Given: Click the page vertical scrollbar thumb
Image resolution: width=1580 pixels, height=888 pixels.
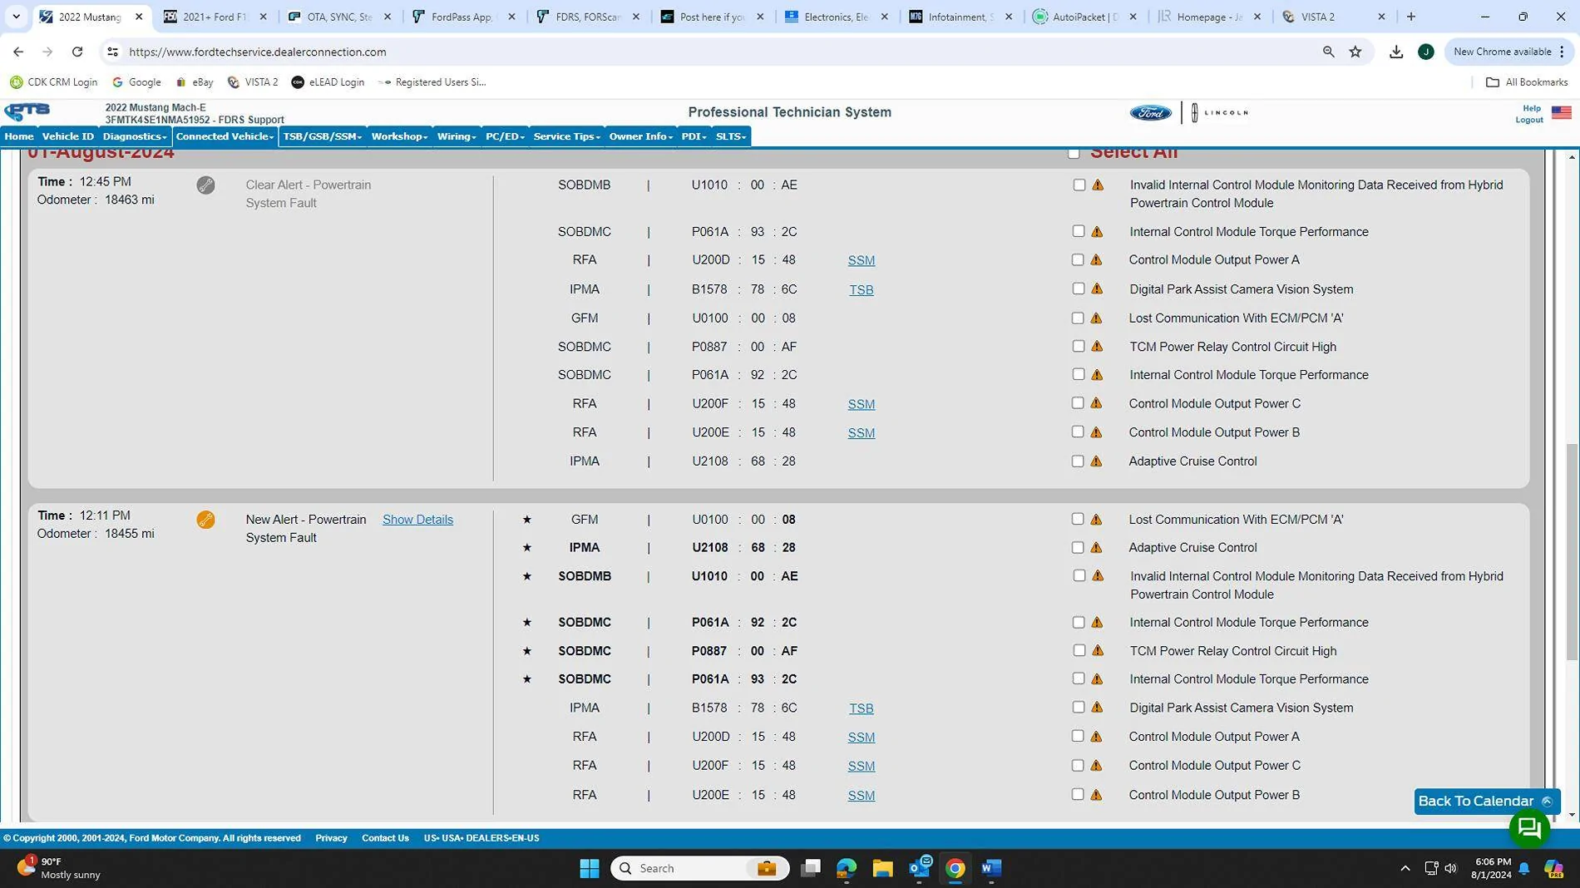Looking at the screenshot, I should click(1571, 552).
